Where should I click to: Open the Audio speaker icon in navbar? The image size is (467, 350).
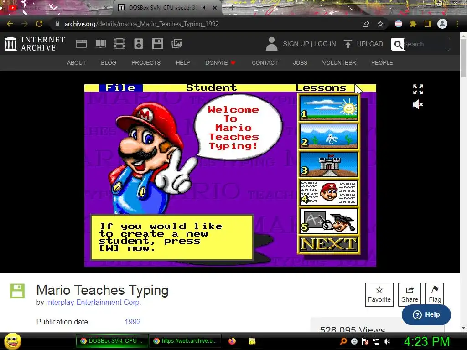click(x=139, y=44)
